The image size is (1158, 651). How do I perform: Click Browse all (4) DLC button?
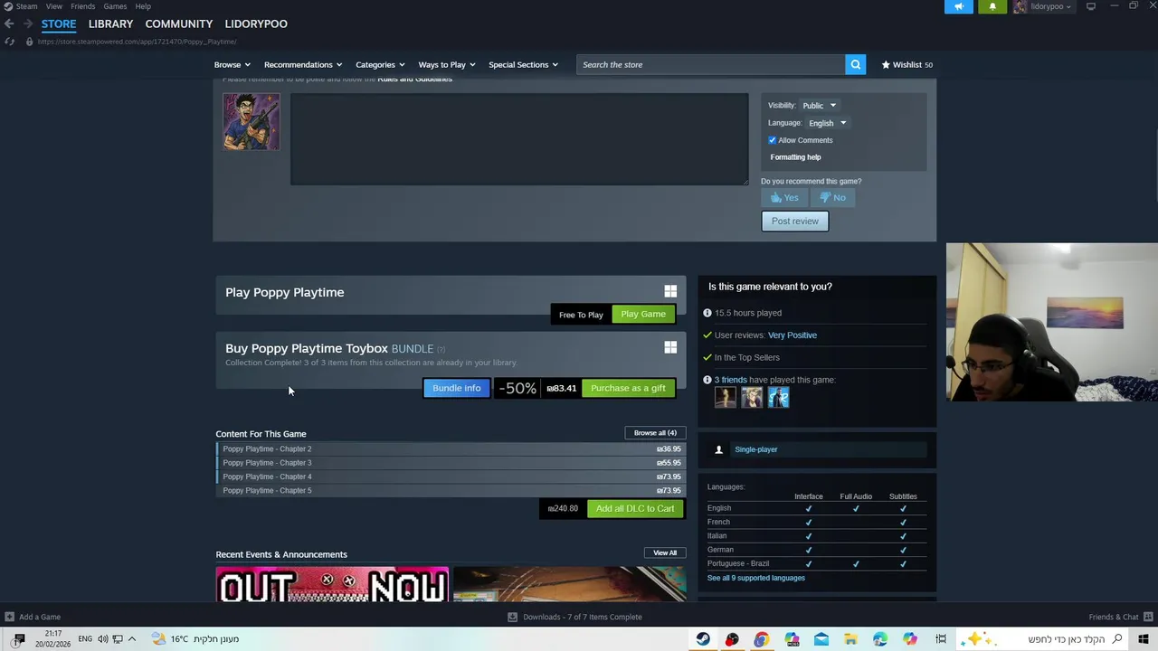coord(655,433)
